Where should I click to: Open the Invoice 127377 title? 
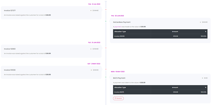(x=9, y=10)
